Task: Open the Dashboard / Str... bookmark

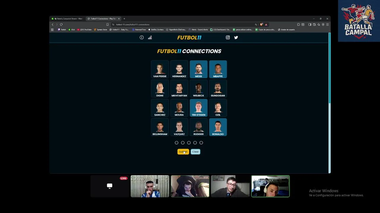Action: tap(220, 30)
